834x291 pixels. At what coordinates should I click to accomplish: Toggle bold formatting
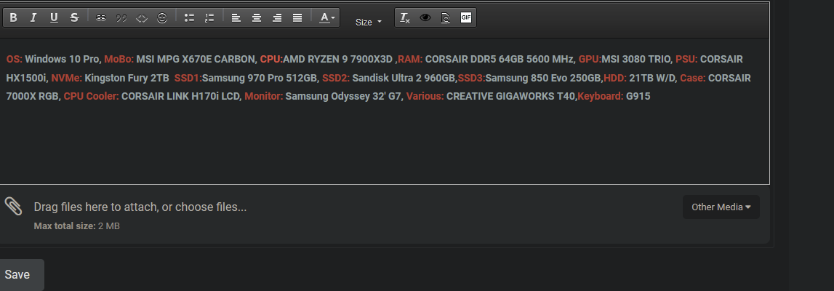point(13,17)
